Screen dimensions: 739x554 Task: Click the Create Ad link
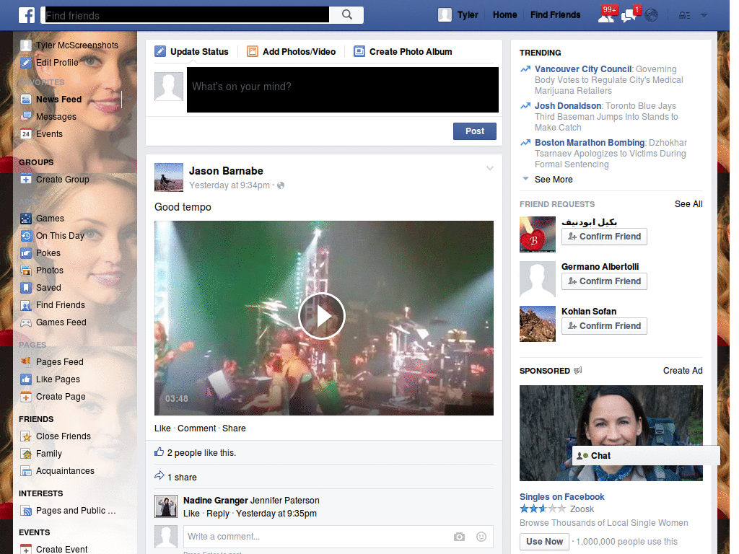683,371
